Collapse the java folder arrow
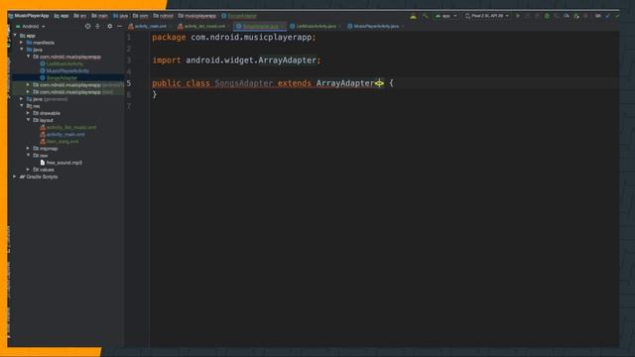 click(x=22, y=50)
